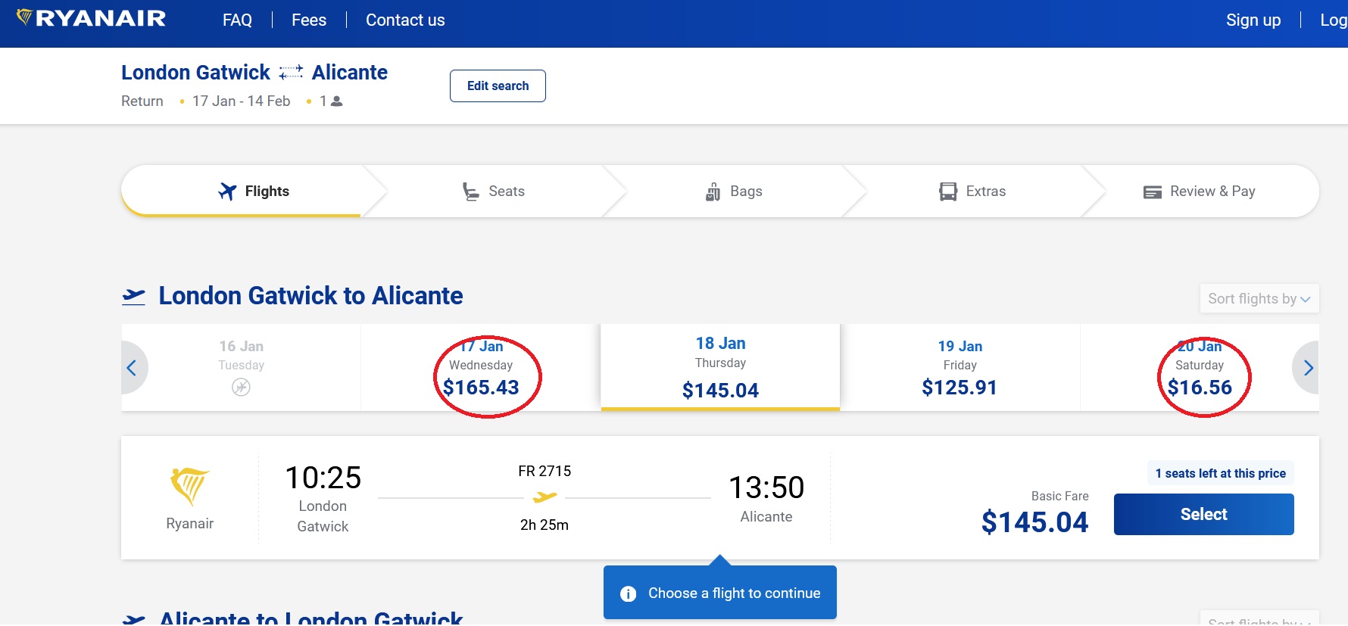Click the yellow plane icon under FR 2715

coord(545,497)
